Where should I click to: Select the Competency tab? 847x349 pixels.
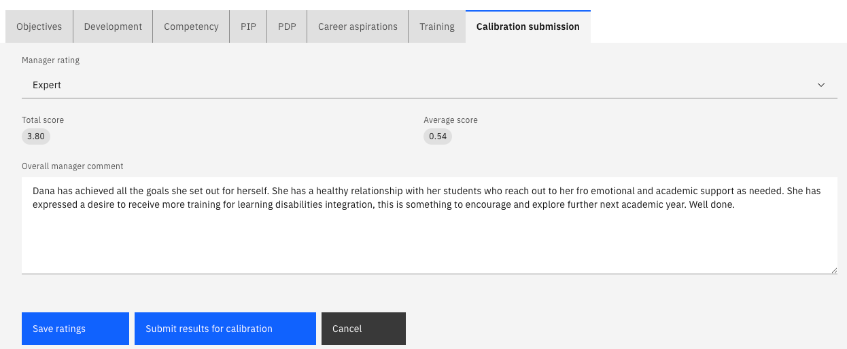pos(191,26)
